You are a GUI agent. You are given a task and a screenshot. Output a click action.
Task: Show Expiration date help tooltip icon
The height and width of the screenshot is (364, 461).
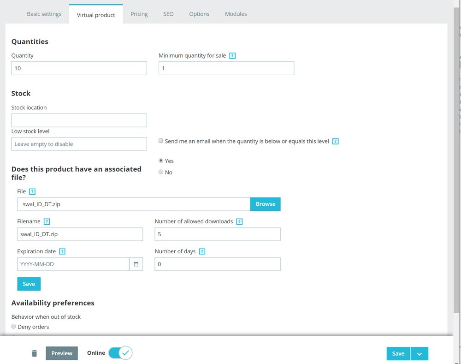coord(62,251)
